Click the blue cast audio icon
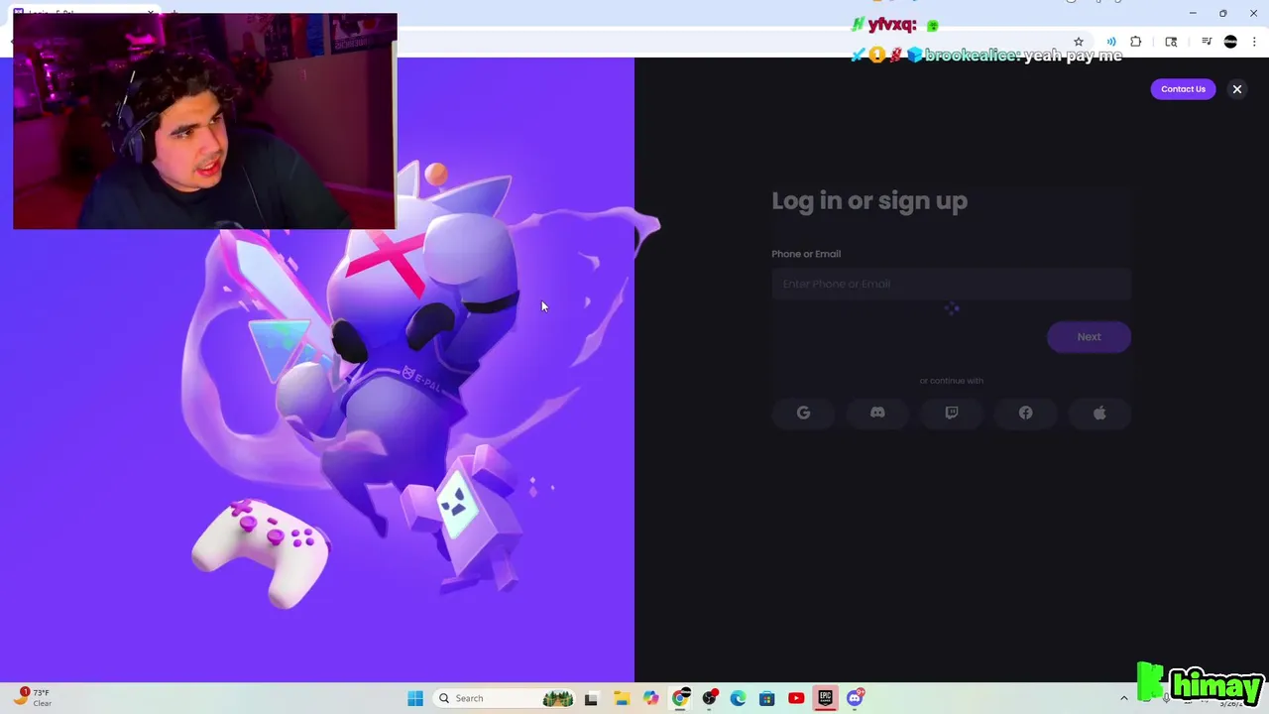The width and height of the screenshot is (1269, 714). point(1111,42)
